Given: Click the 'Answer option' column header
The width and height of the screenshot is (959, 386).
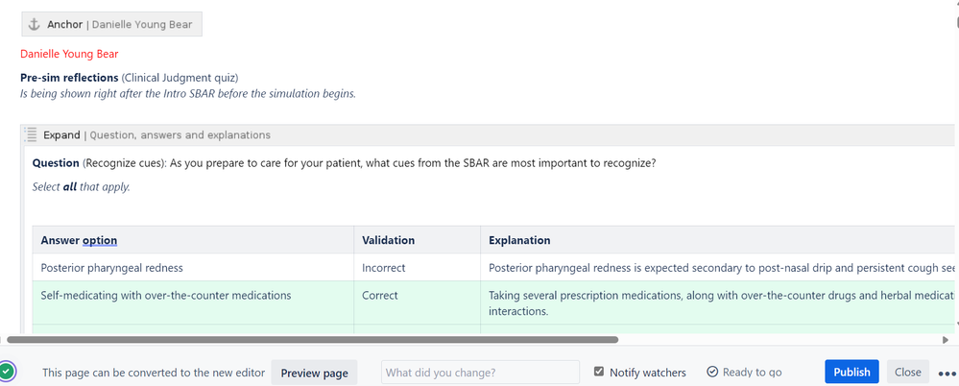Looking at the screenshot, I should pyautogui.click(x=80, y=240).
